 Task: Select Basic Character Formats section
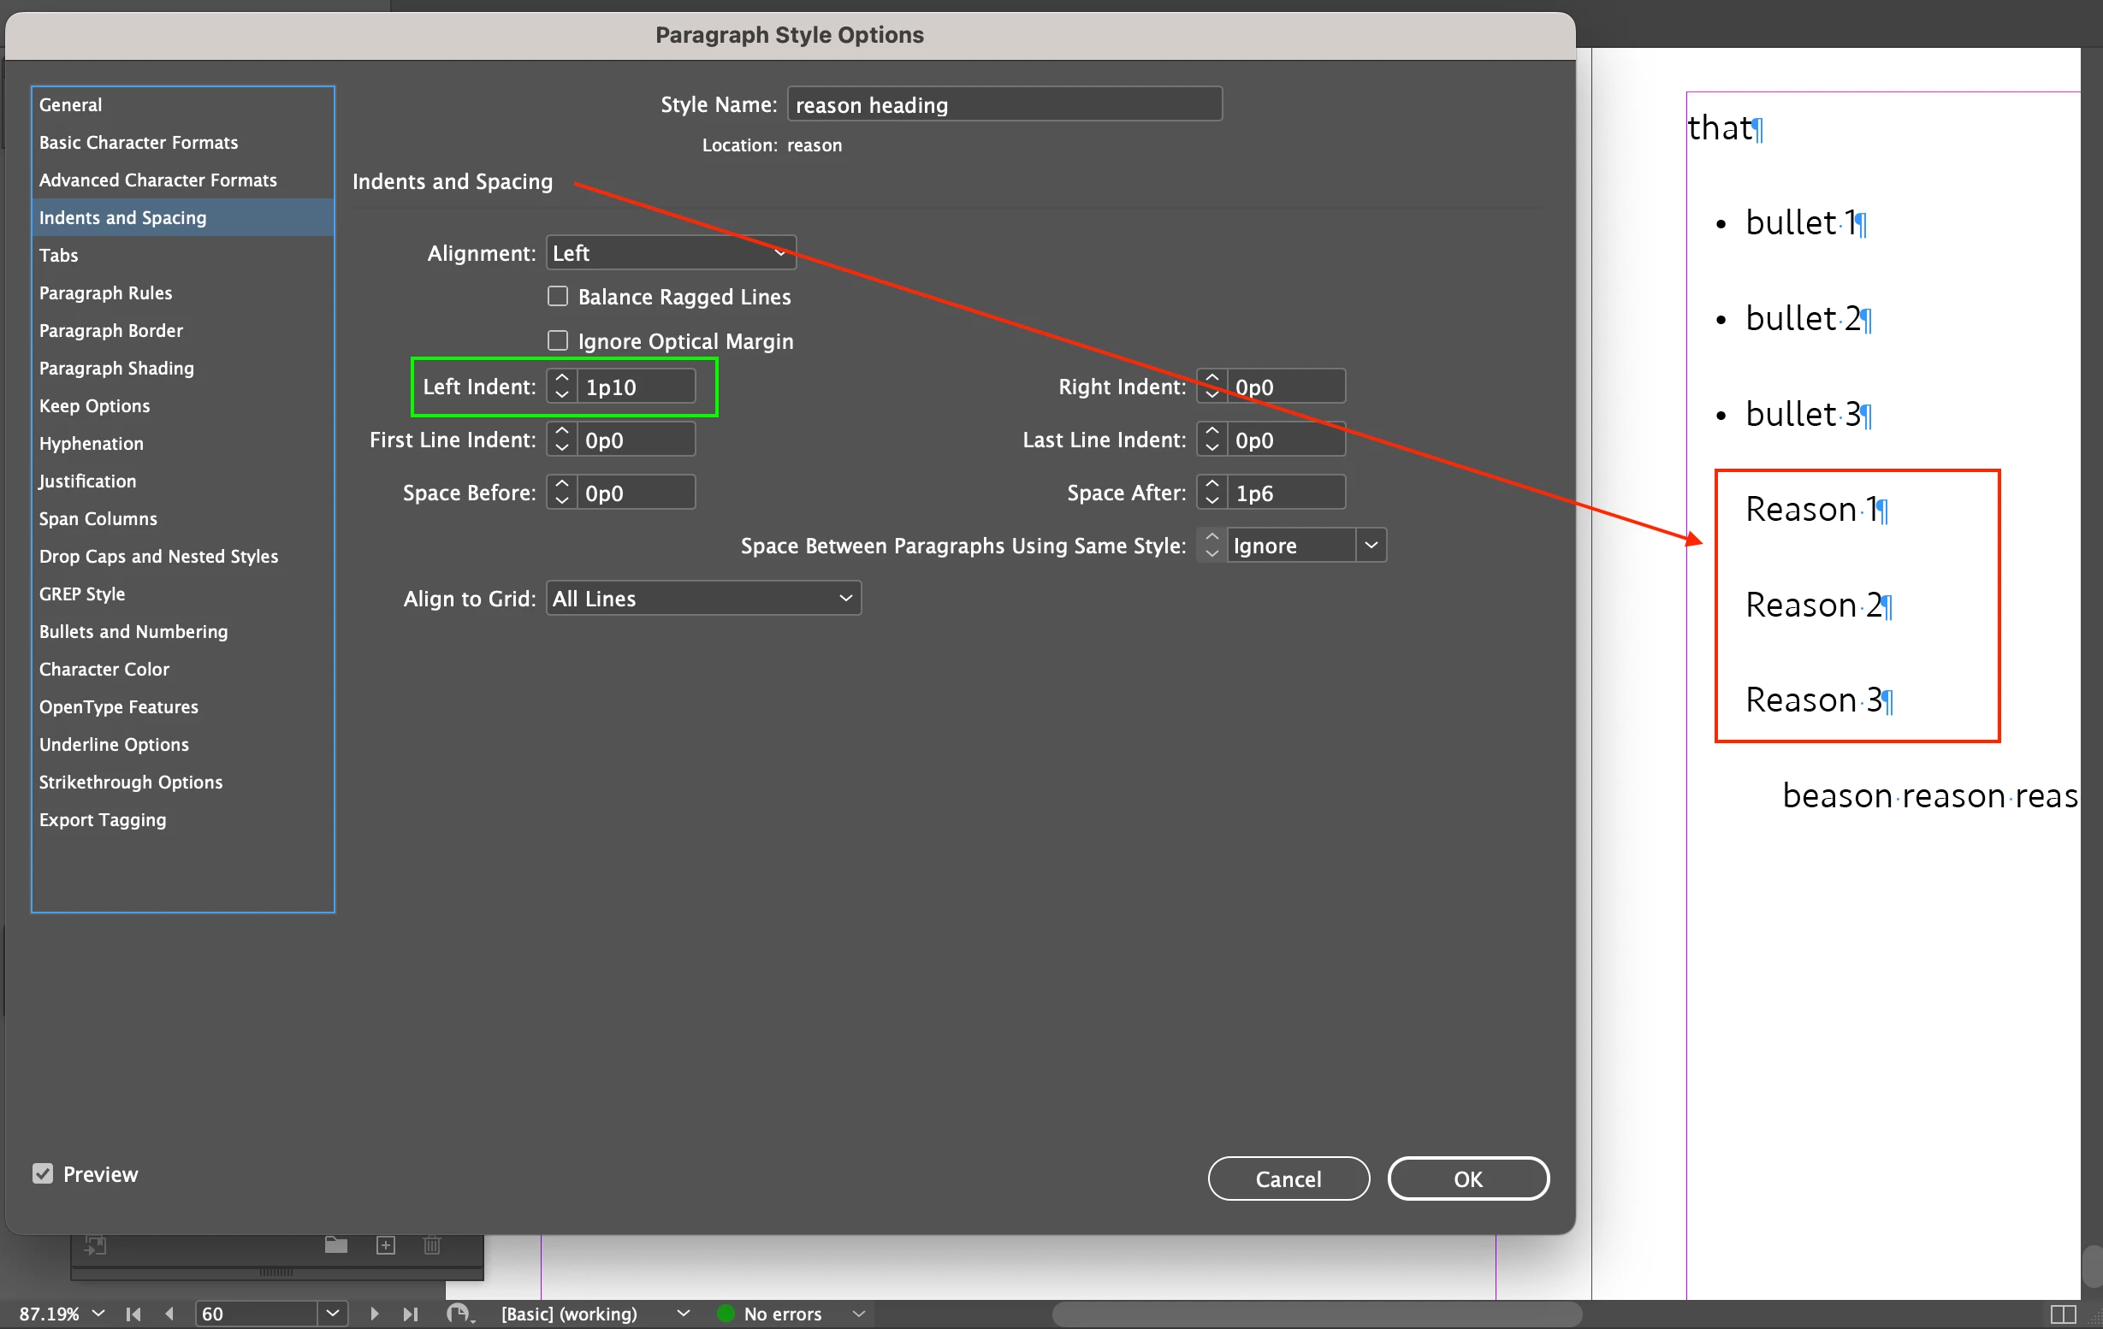(x=138, y=142)
